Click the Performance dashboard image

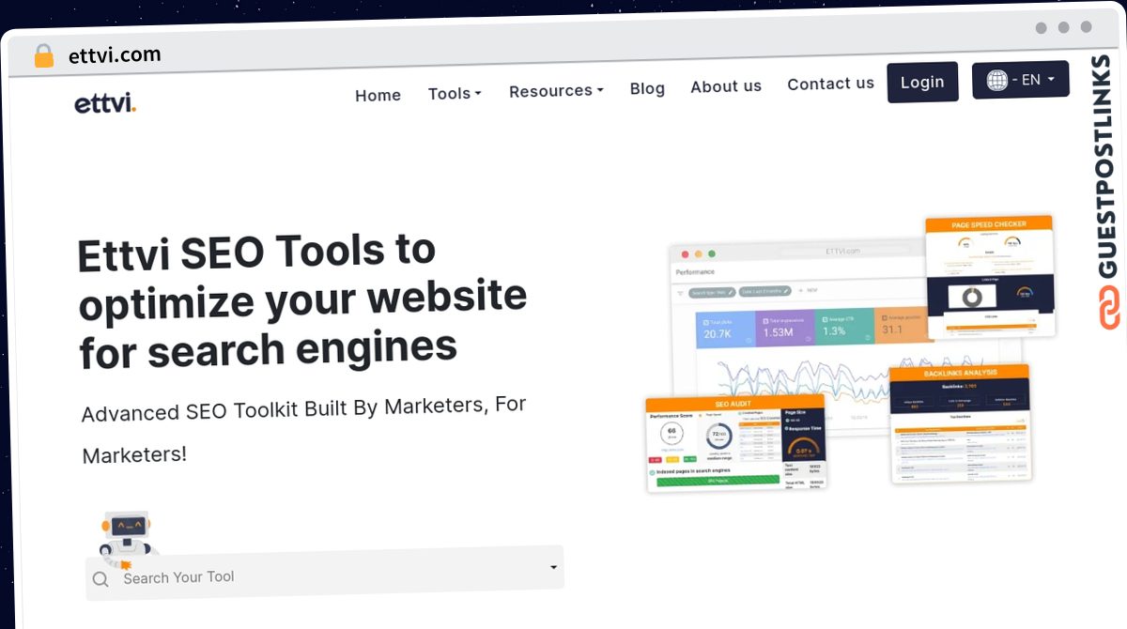(798, 338)
